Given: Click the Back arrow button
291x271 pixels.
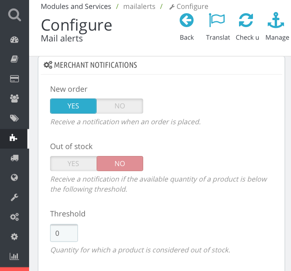Looking at the screenshot, I should 187,26.
